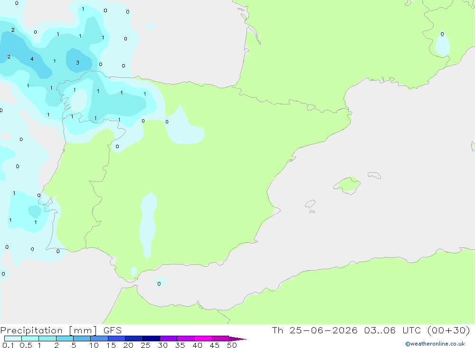Viewport: 475px width, 348px height.
Task: Click the '0' value near Strait of Gibraltar
Action: (x=159, y=284)
